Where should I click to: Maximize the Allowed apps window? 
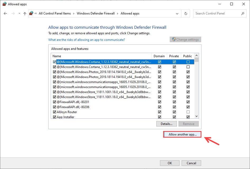click(232, 4)
